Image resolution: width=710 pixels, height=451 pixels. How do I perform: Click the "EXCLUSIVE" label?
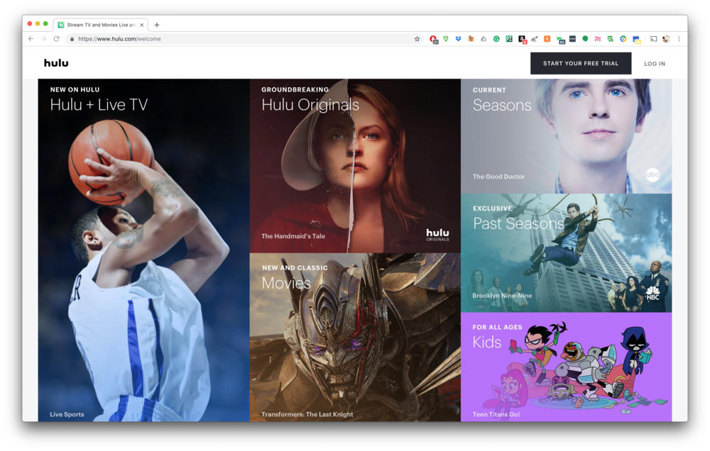point(492,208)
